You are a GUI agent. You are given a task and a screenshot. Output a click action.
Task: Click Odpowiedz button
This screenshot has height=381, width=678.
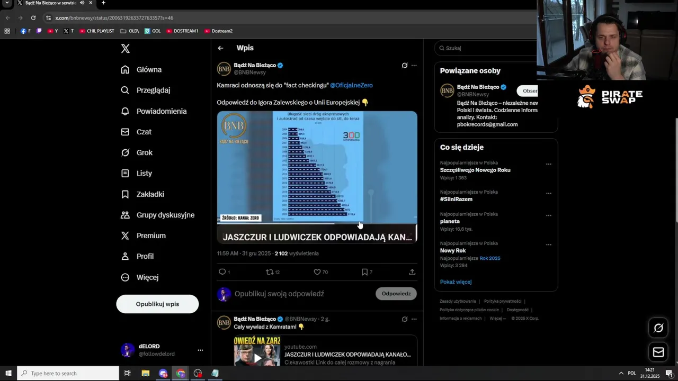pos(396,294)
